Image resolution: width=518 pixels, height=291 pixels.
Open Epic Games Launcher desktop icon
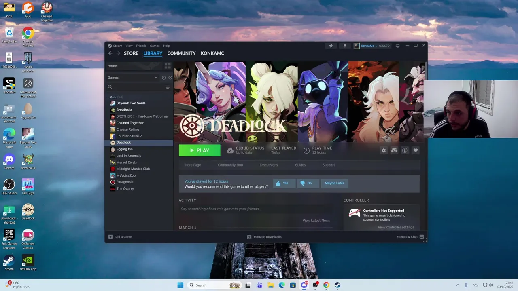pos(9,239)
